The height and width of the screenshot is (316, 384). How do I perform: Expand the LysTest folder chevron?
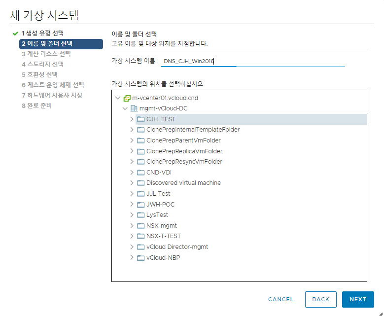(132, 215)
